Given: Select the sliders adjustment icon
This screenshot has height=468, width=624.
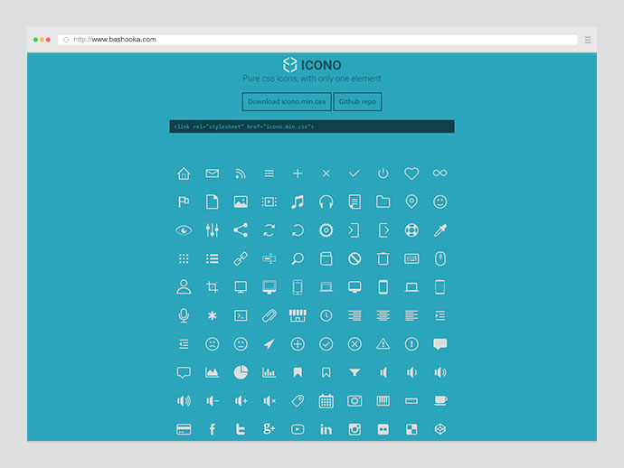Looking at the screenshot, I should pyautogui.click(x=213, y=230).
